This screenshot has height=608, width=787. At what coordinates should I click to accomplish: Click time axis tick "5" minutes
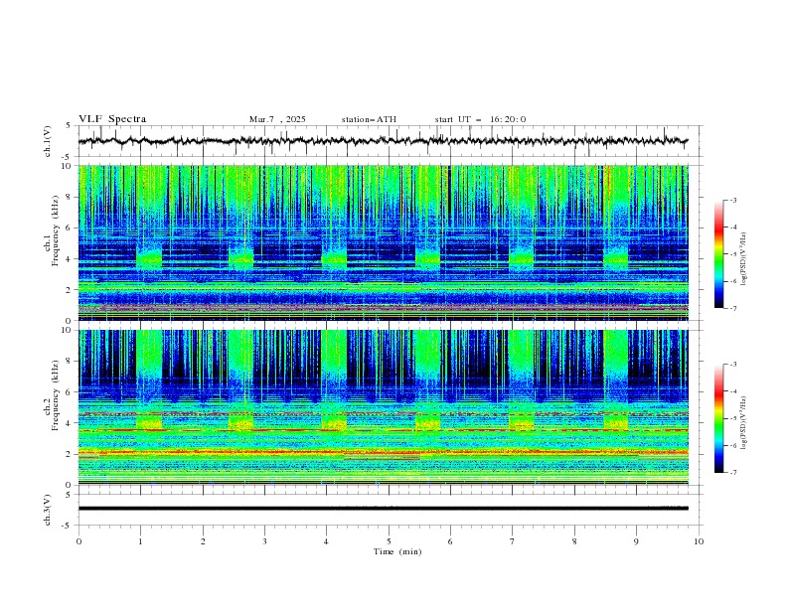pyautogui.click(x=389, y=541)
